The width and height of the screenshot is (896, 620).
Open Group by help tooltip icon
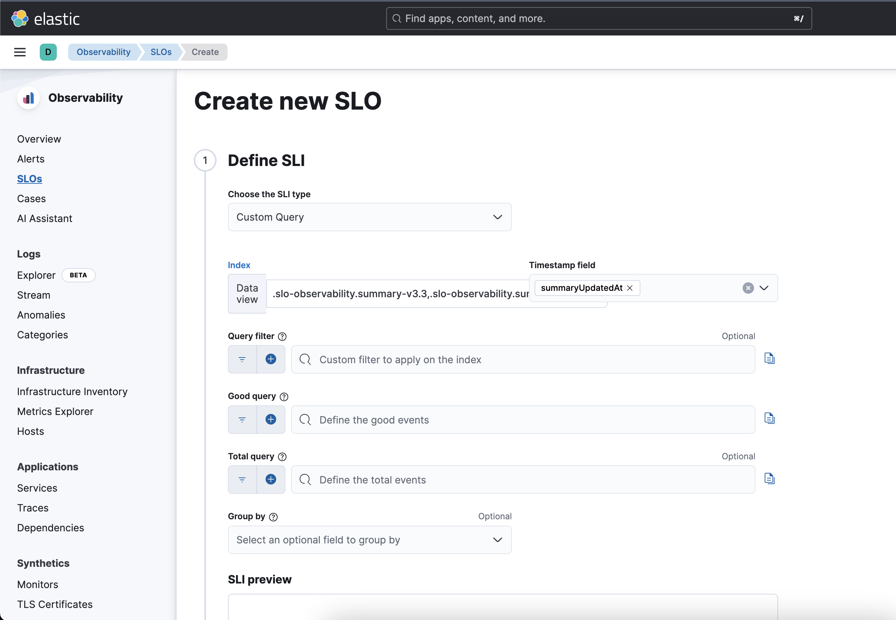(x=273, y=517)
